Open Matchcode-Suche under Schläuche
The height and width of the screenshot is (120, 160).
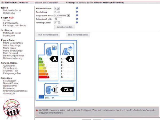click(x=12, y=33)
